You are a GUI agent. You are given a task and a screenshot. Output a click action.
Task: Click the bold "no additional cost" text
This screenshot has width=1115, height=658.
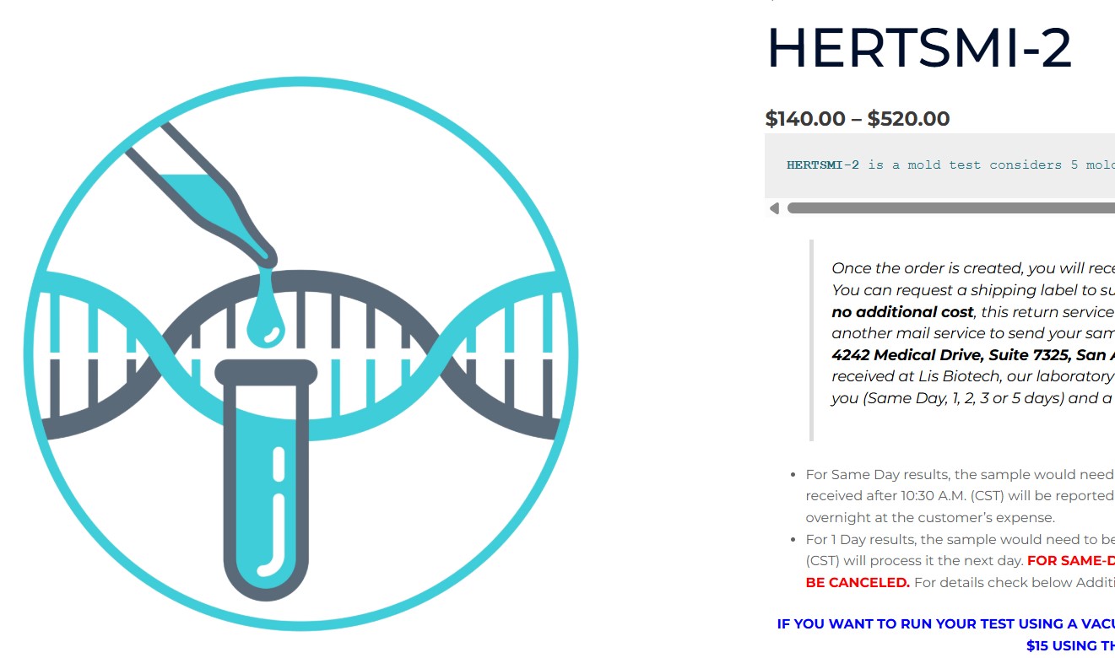pyautogui.click(x=902, y=312)
